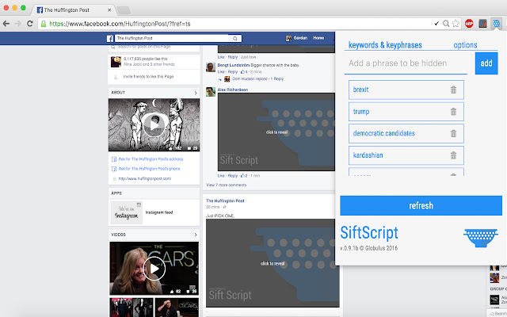This screenshot has width=507, height=317.
Task: Play the About section cartoon video
Action: click(x=154, y=125)
